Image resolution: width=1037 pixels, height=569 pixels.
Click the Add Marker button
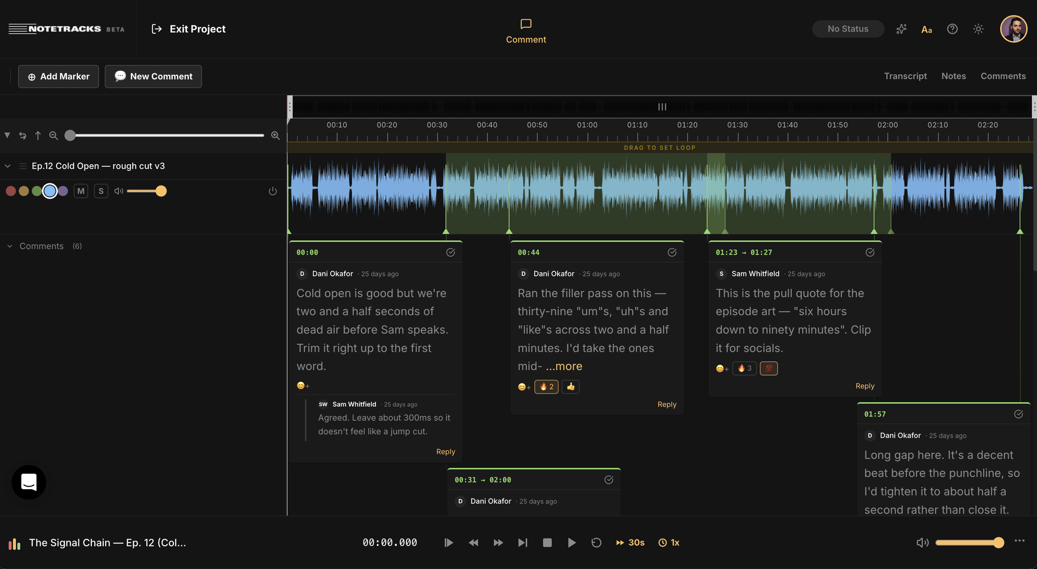(x=59, y=76)
